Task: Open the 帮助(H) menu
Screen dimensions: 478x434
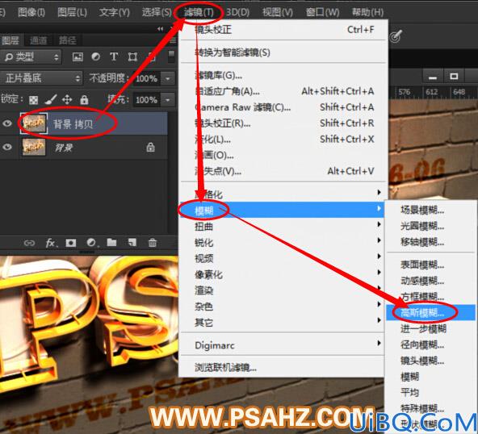Action: (368, 12)
